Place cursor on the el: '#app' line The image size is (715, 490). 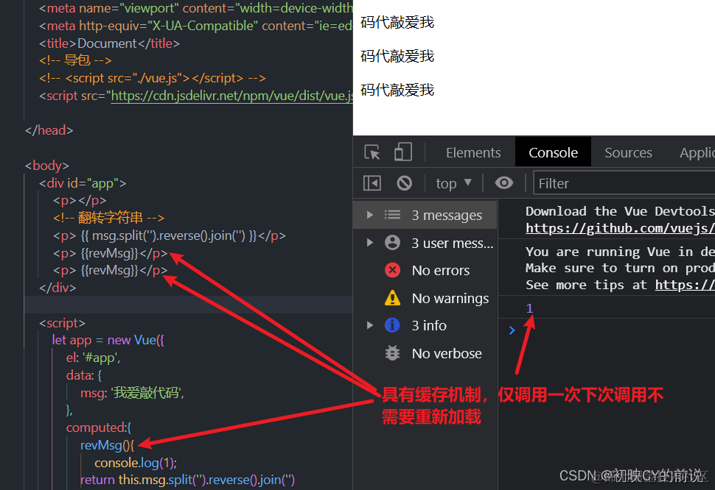pos(94,358)
